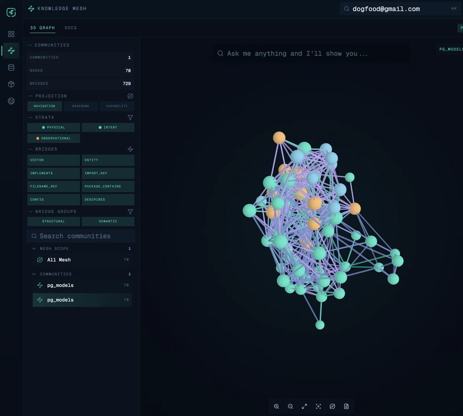463x416 pixels.
Task: Open the cube package icon in sidebar
Action: [11, 84]
